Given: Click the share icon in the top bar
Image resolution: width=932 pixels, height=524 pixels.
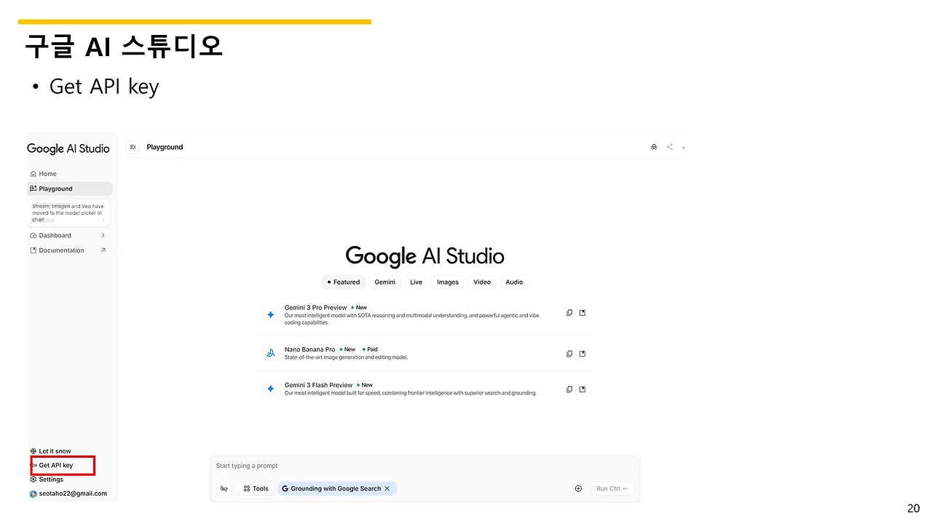Looking at the screenshot, I should [670, 147].
